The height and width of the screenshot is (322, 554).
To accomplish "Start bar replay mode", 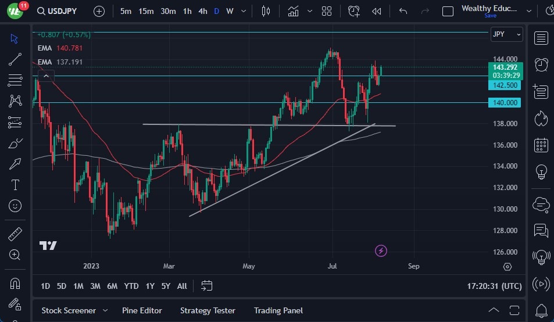I will click(377, 11).
